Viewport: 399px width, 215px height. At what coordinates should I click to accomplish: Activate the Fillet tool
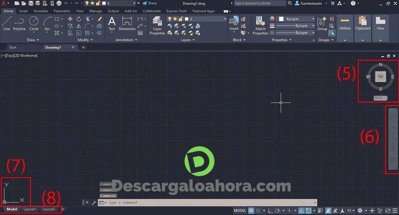pyautogui.click(x=87, y=26)
